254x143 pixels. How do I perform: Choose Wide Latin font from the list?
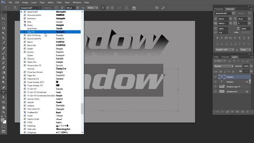50,129
